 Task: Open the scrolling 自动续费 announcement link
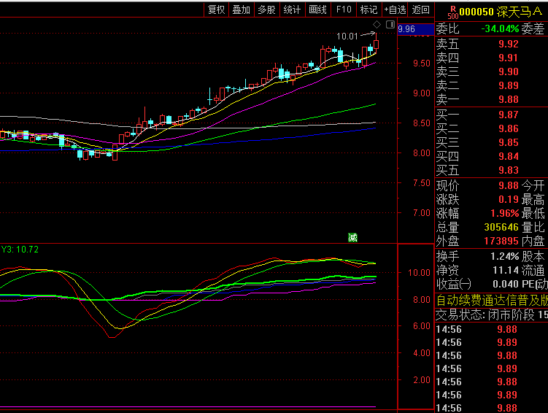coord(491,300)
